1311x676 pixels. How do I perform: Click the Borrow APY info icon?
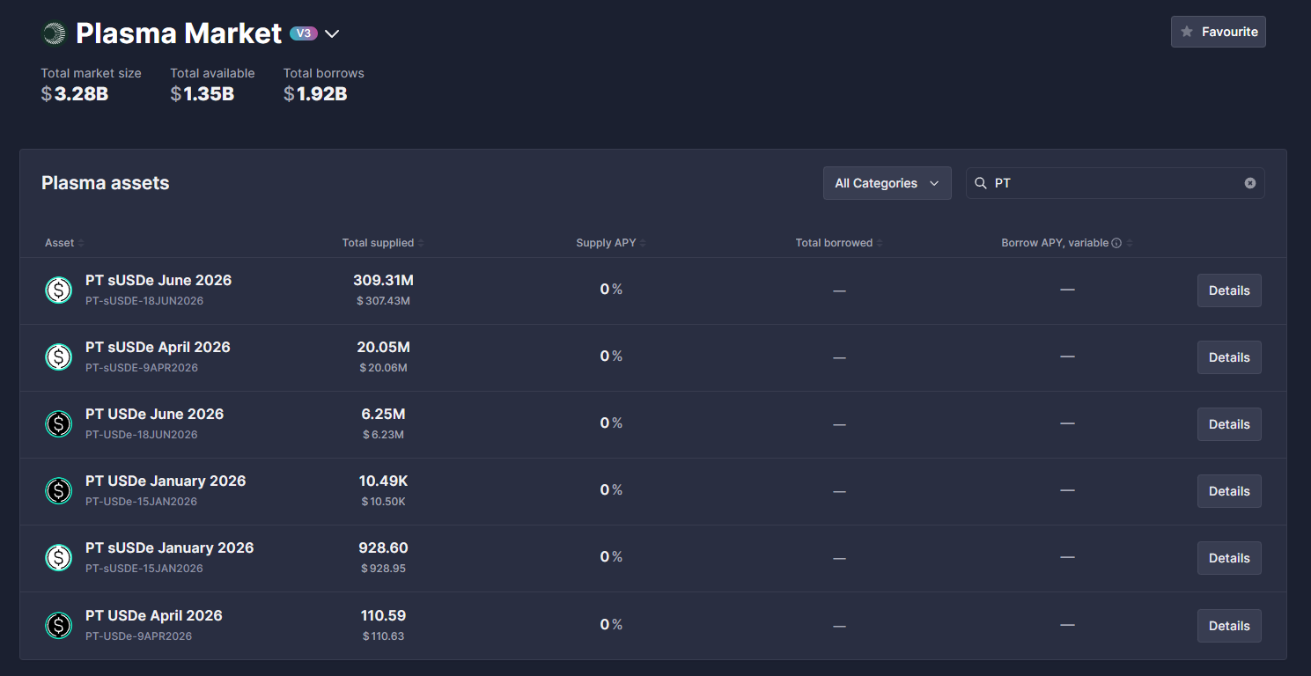coord(1116,243)
